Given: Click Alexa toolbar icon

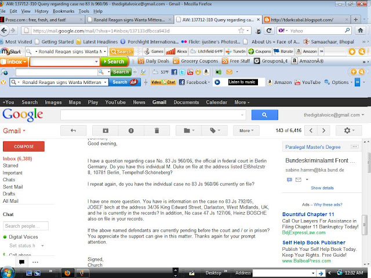Looking at the screenshot, I should click(x=176, y=52).
